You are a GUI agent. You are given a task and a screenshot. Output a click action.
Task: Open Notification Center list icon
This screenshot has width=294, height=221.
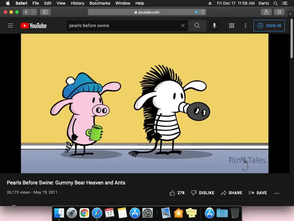(285, 3)
